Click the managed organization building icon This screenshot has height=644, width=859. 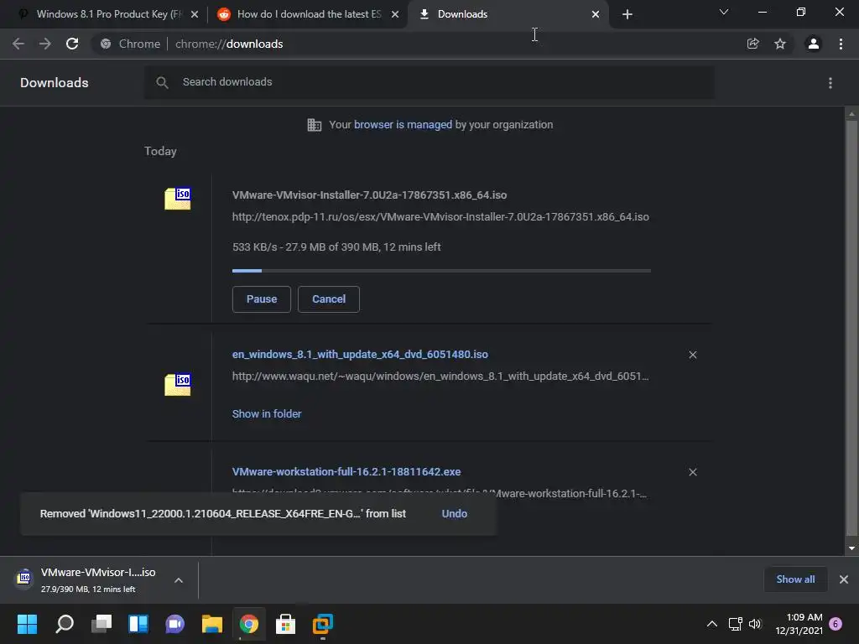click(315, 125)
